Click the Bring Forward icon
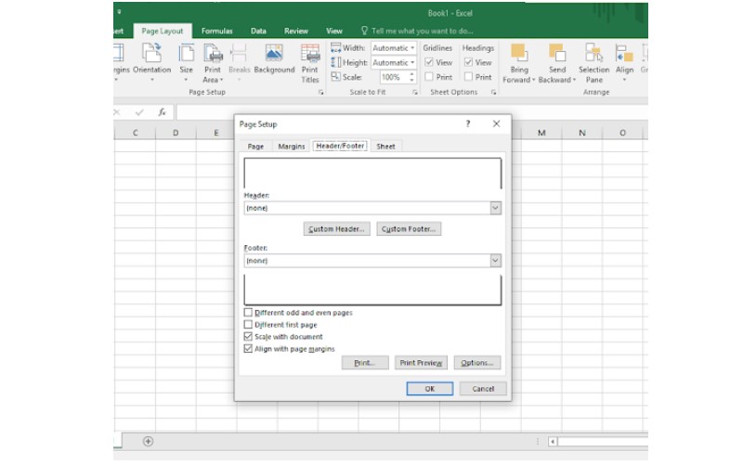 pos(519,52)
